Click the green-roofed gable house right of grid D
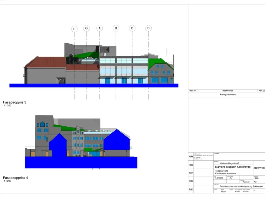This screenshot has height=198, width=265. pyautogui.click(x=161, y=71)
